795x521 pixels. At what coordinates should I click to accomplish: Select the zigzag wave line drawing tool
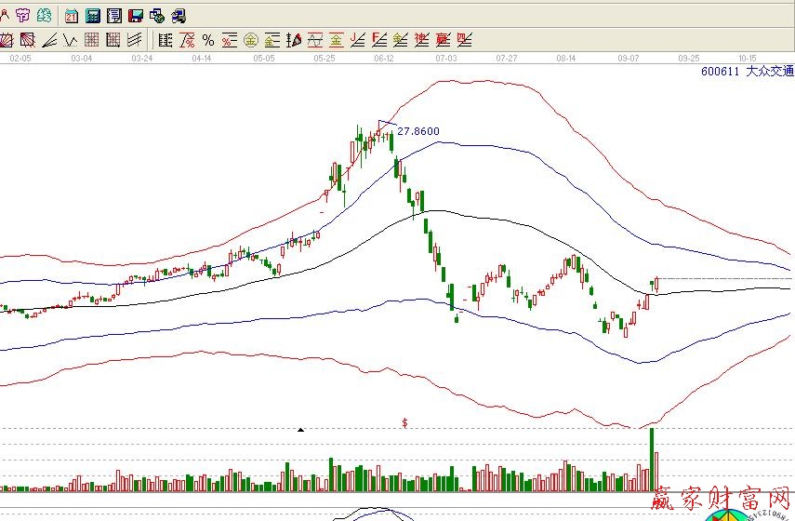point(70,40)
